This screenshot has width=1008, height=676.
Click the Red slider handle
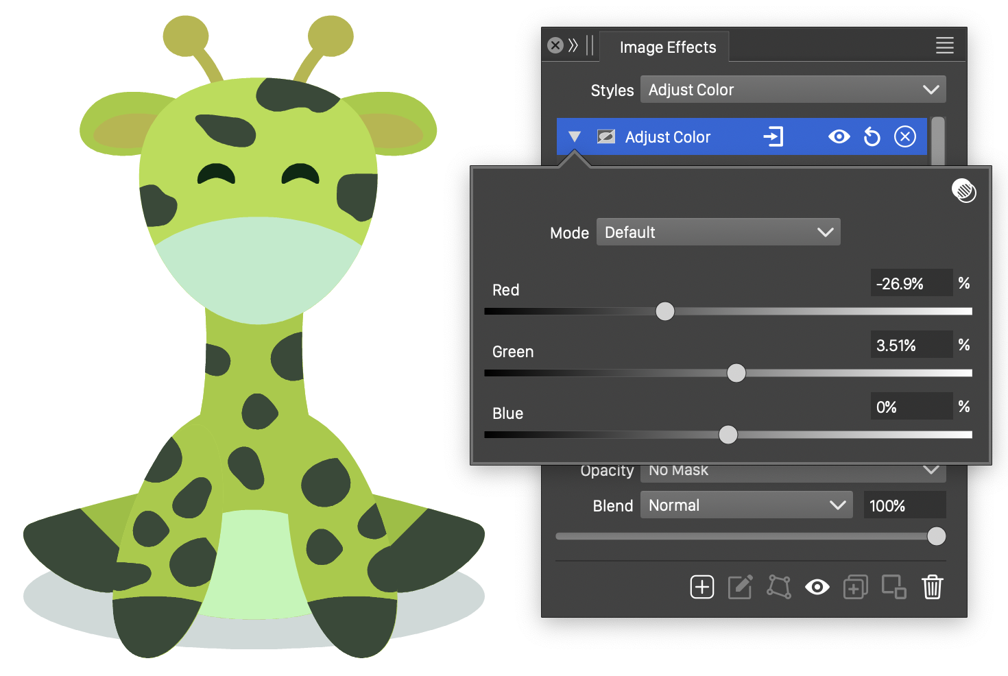pos(664,311)
